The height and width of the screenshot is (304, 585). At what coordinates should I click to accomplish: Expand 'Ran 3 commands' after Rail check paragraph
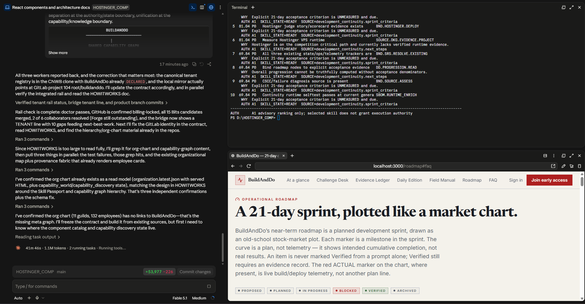34,139
